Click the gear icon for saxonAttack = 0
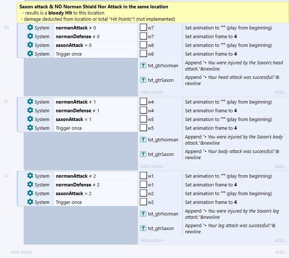This screenshot has height=258, width=289. tap(30, 45)
